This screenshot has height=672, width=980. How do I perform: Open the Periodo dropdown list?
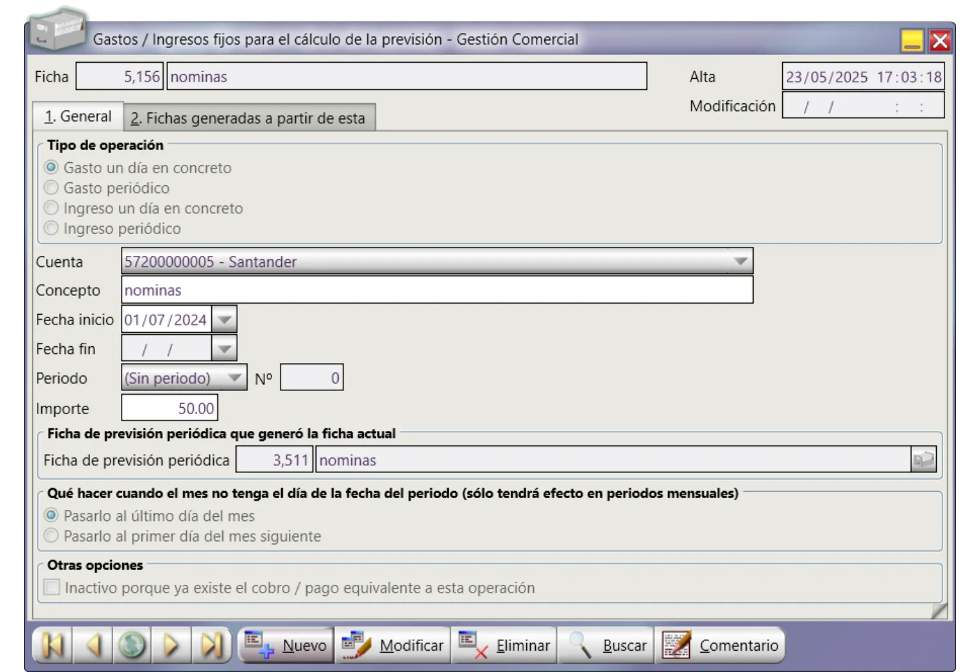click(235, 378)
